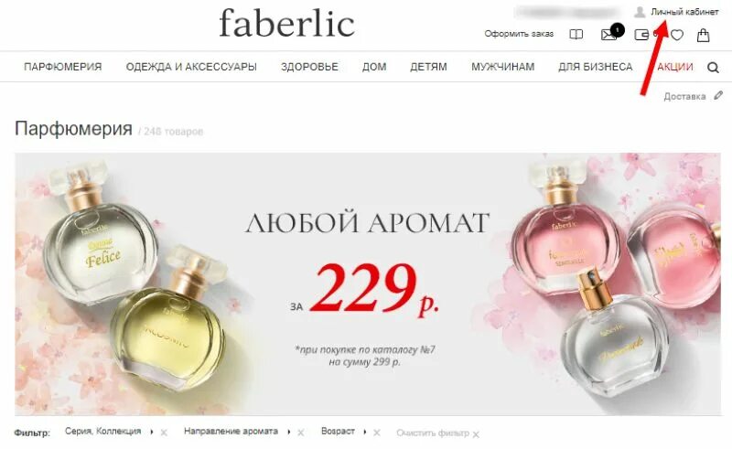
Task: Open favorites heart icon
Action: [677, 35]
